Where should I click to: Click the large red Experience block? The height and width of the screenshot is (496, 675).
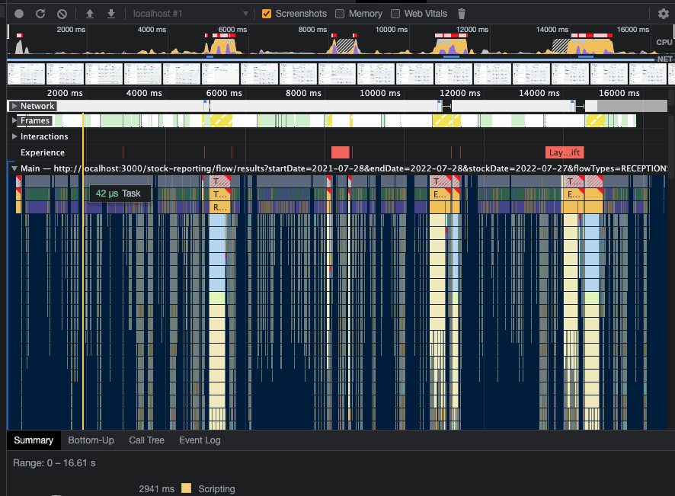coord(340,152)
